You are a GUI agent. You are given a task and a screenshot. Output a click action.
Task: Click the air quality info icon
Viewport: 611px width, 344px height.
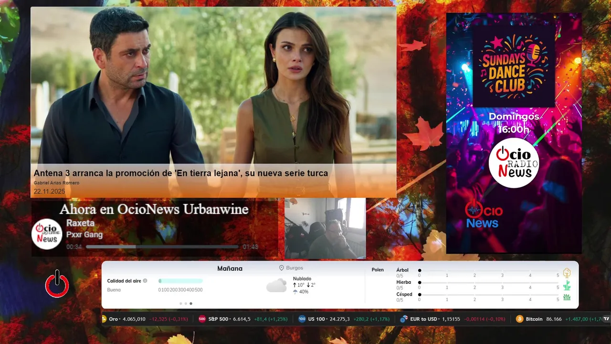tap(145, 281)
